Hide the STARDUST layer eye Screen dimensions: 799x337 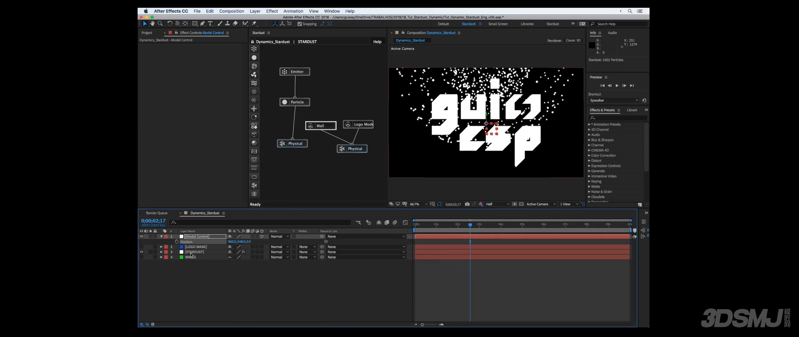tap(141, 252)
